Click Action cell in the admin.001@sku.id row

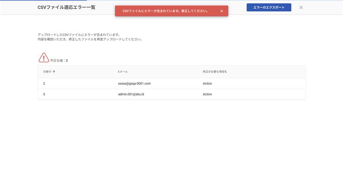click(207, 94)
